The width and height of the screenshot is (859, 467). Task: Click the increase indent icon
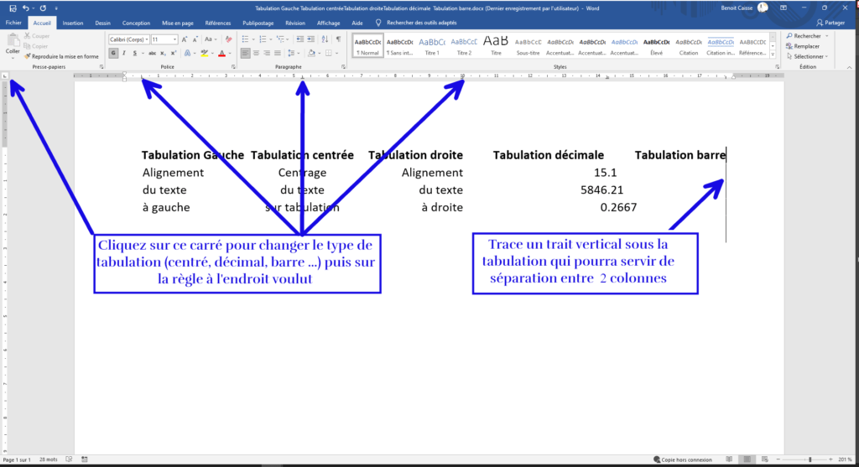(x=309, y=39)
